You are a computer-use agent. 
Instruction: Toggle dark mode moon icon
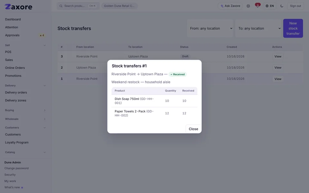pyautogui.click(x=282, y=6)
